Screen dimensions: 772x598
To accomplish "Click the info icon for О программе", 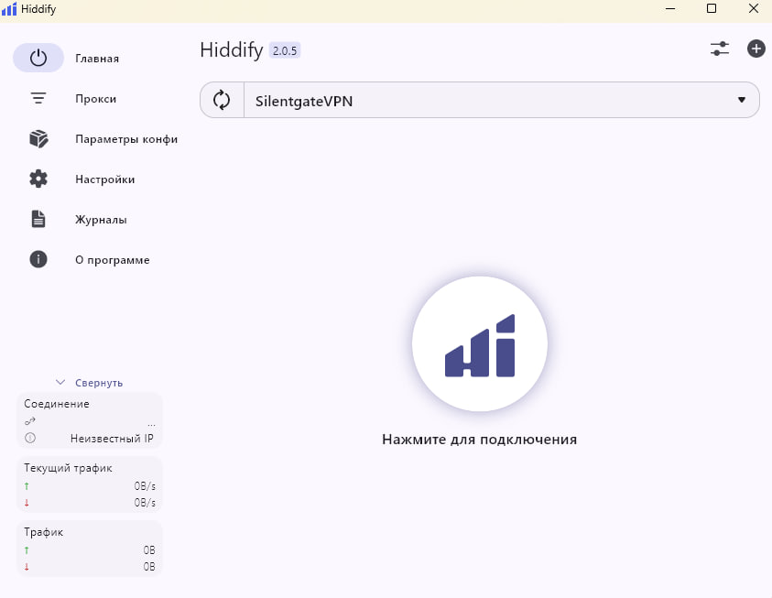I will click(x=38, y=259).
